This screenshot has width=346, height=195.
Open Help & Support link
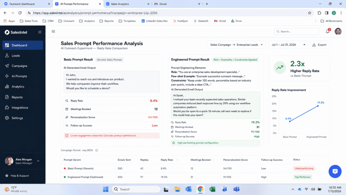17,176
